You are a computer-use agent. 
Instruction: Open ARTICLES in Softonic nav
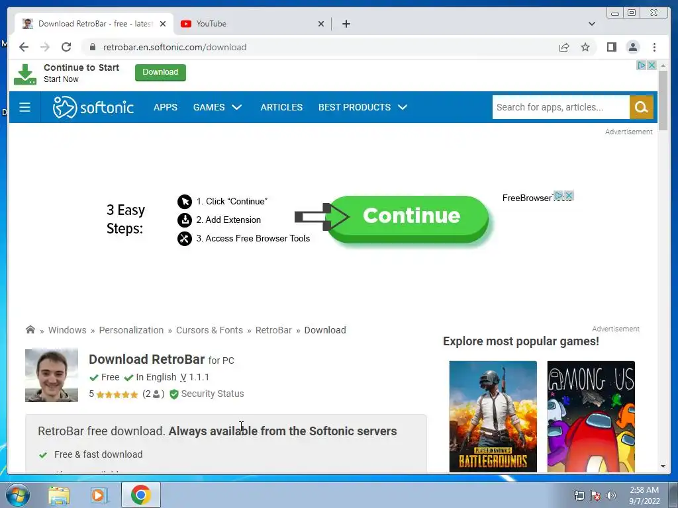pyautogui.click(x=281, y=107)
